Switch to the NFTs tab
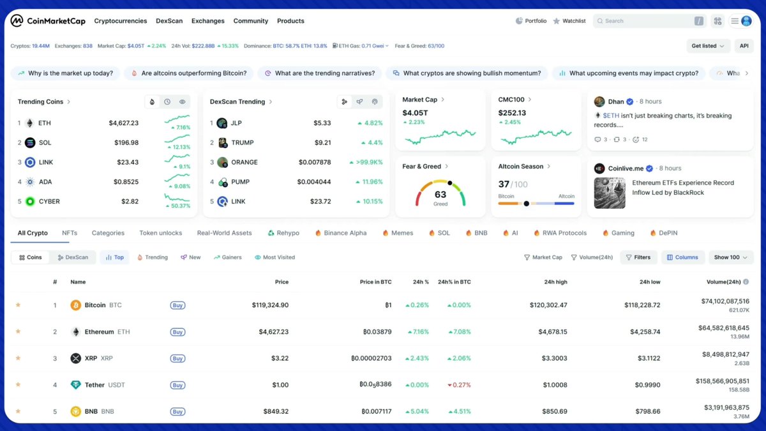The height and width of the screenshot is (431, 766). point(70,233)
